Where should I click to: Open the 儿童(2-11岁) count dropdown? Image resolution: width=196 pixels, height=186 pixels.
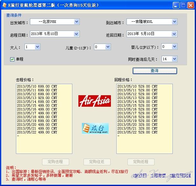108,47
